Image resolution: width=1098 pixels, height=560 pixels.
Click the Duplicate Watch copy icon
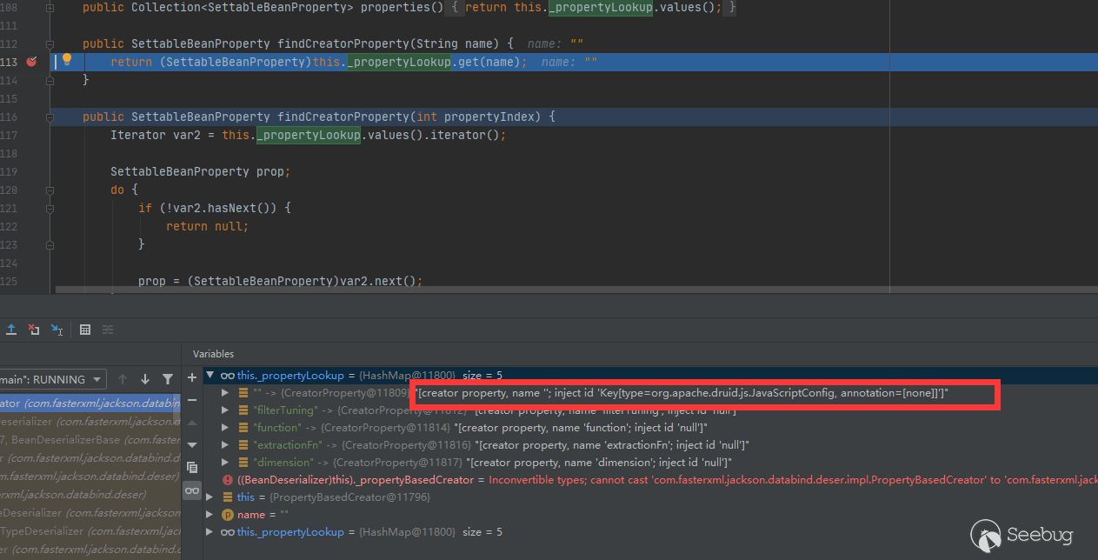(192, 468)
